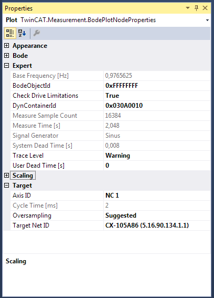The height and width of the screenshot is (298, 214).
Task: Sort properties alphabetically icon
Action: tap(22, 33)
